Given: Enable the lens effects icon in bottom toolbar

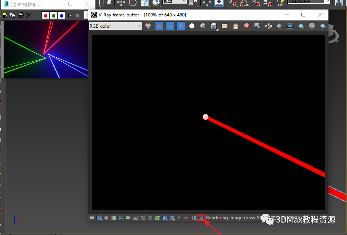Looking at the screenshot, I should (x=201, y=218).
